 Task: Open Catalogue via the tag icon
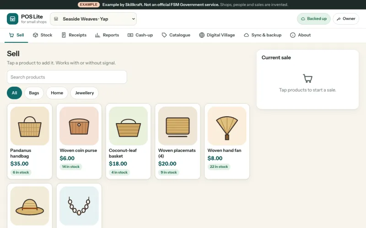pos(164,35)
